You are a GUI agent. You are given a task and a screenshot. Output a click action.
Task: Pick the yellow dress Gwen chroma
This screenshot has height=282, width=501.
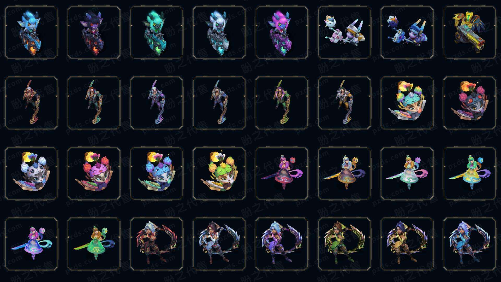click(x=470, y=173)
